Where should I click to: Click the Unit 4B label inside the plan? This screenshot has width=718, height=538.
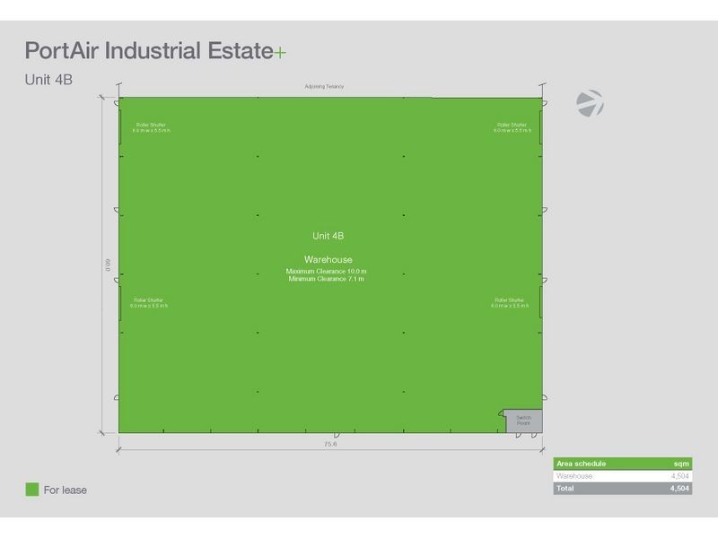click(328, 235)
